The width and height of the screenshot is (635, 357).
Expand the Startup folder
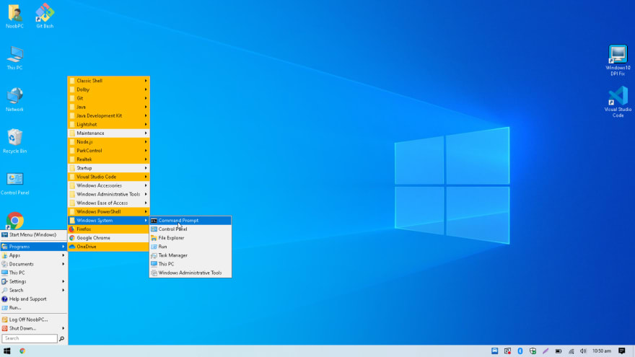(108, 168)
